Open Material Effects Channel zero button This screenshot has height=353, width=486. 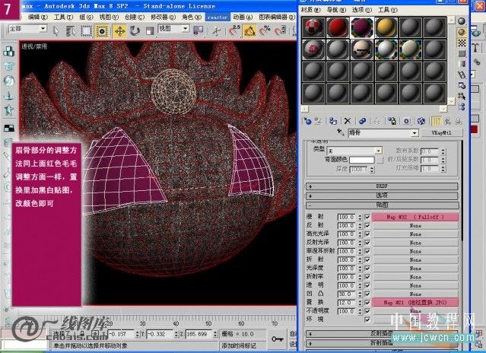(x=406, y=121)
